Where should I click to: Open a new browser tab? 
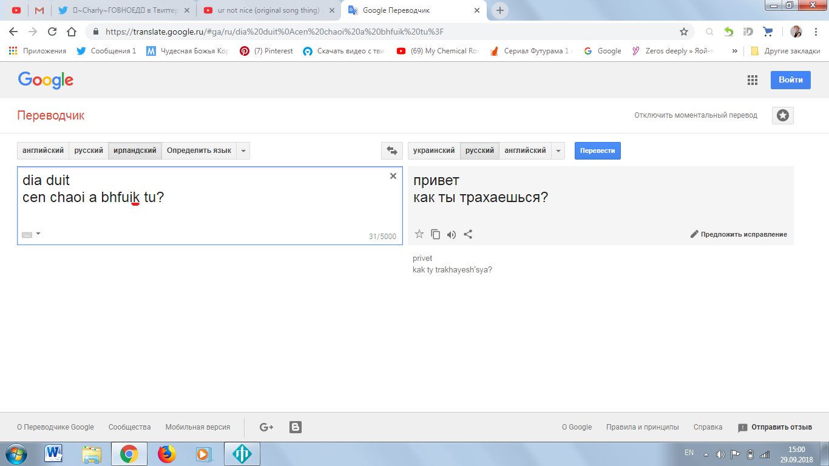[x=500, y=10]
